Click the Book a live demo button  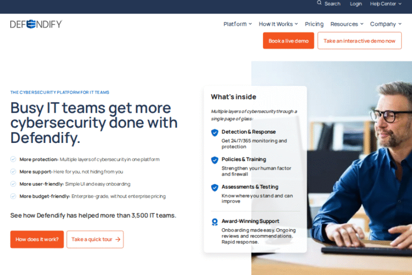pyautogui.click(x=288, y=41)
